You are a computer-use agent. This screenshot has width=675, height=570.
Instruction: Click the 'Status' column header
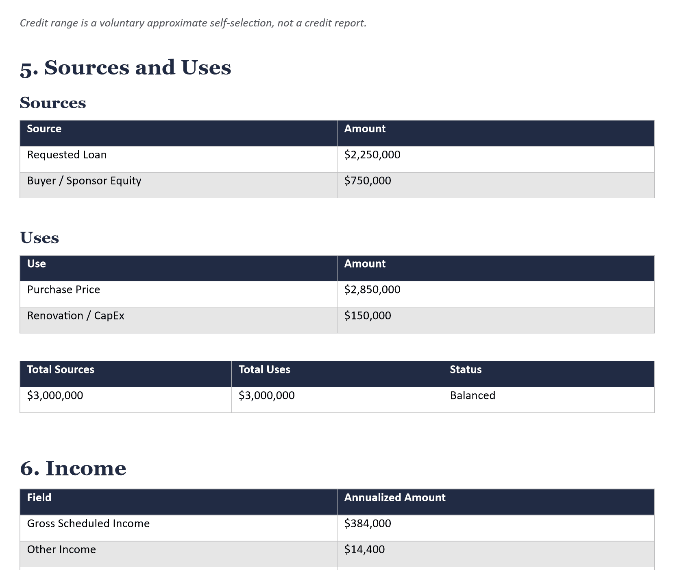pyautogui.click(x=549, y=374)
